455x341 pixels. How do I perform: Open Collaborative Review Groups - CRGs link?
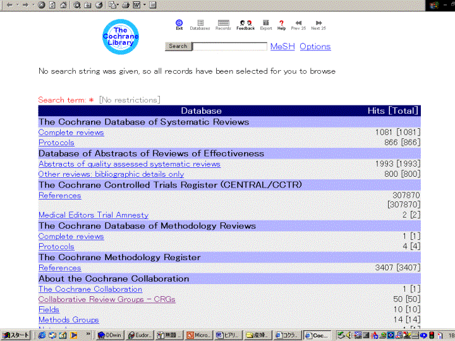107,299
